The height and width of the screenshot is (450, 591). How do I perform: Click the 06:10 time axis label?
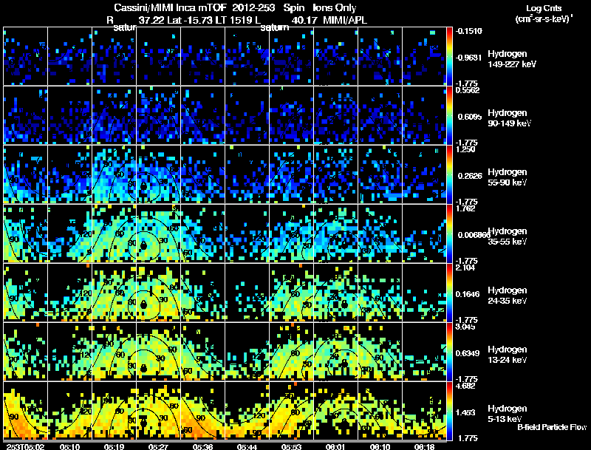380,446
